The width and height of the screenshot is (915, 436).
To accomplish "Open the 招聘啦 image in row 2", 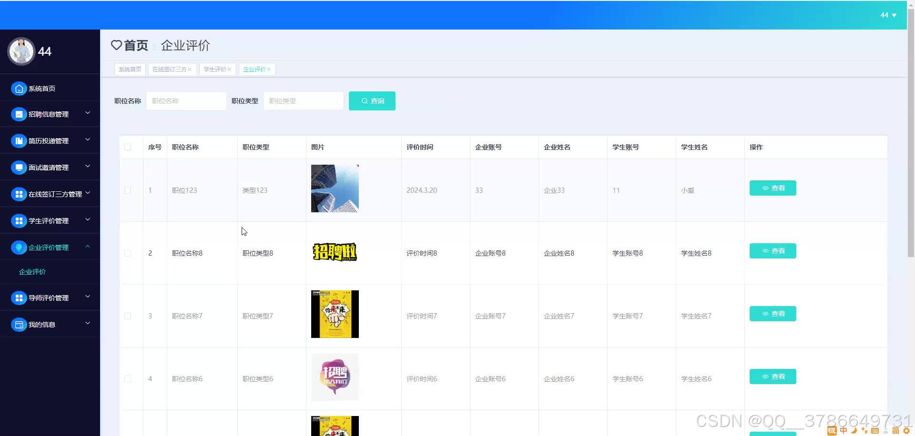I will point(335,251).
